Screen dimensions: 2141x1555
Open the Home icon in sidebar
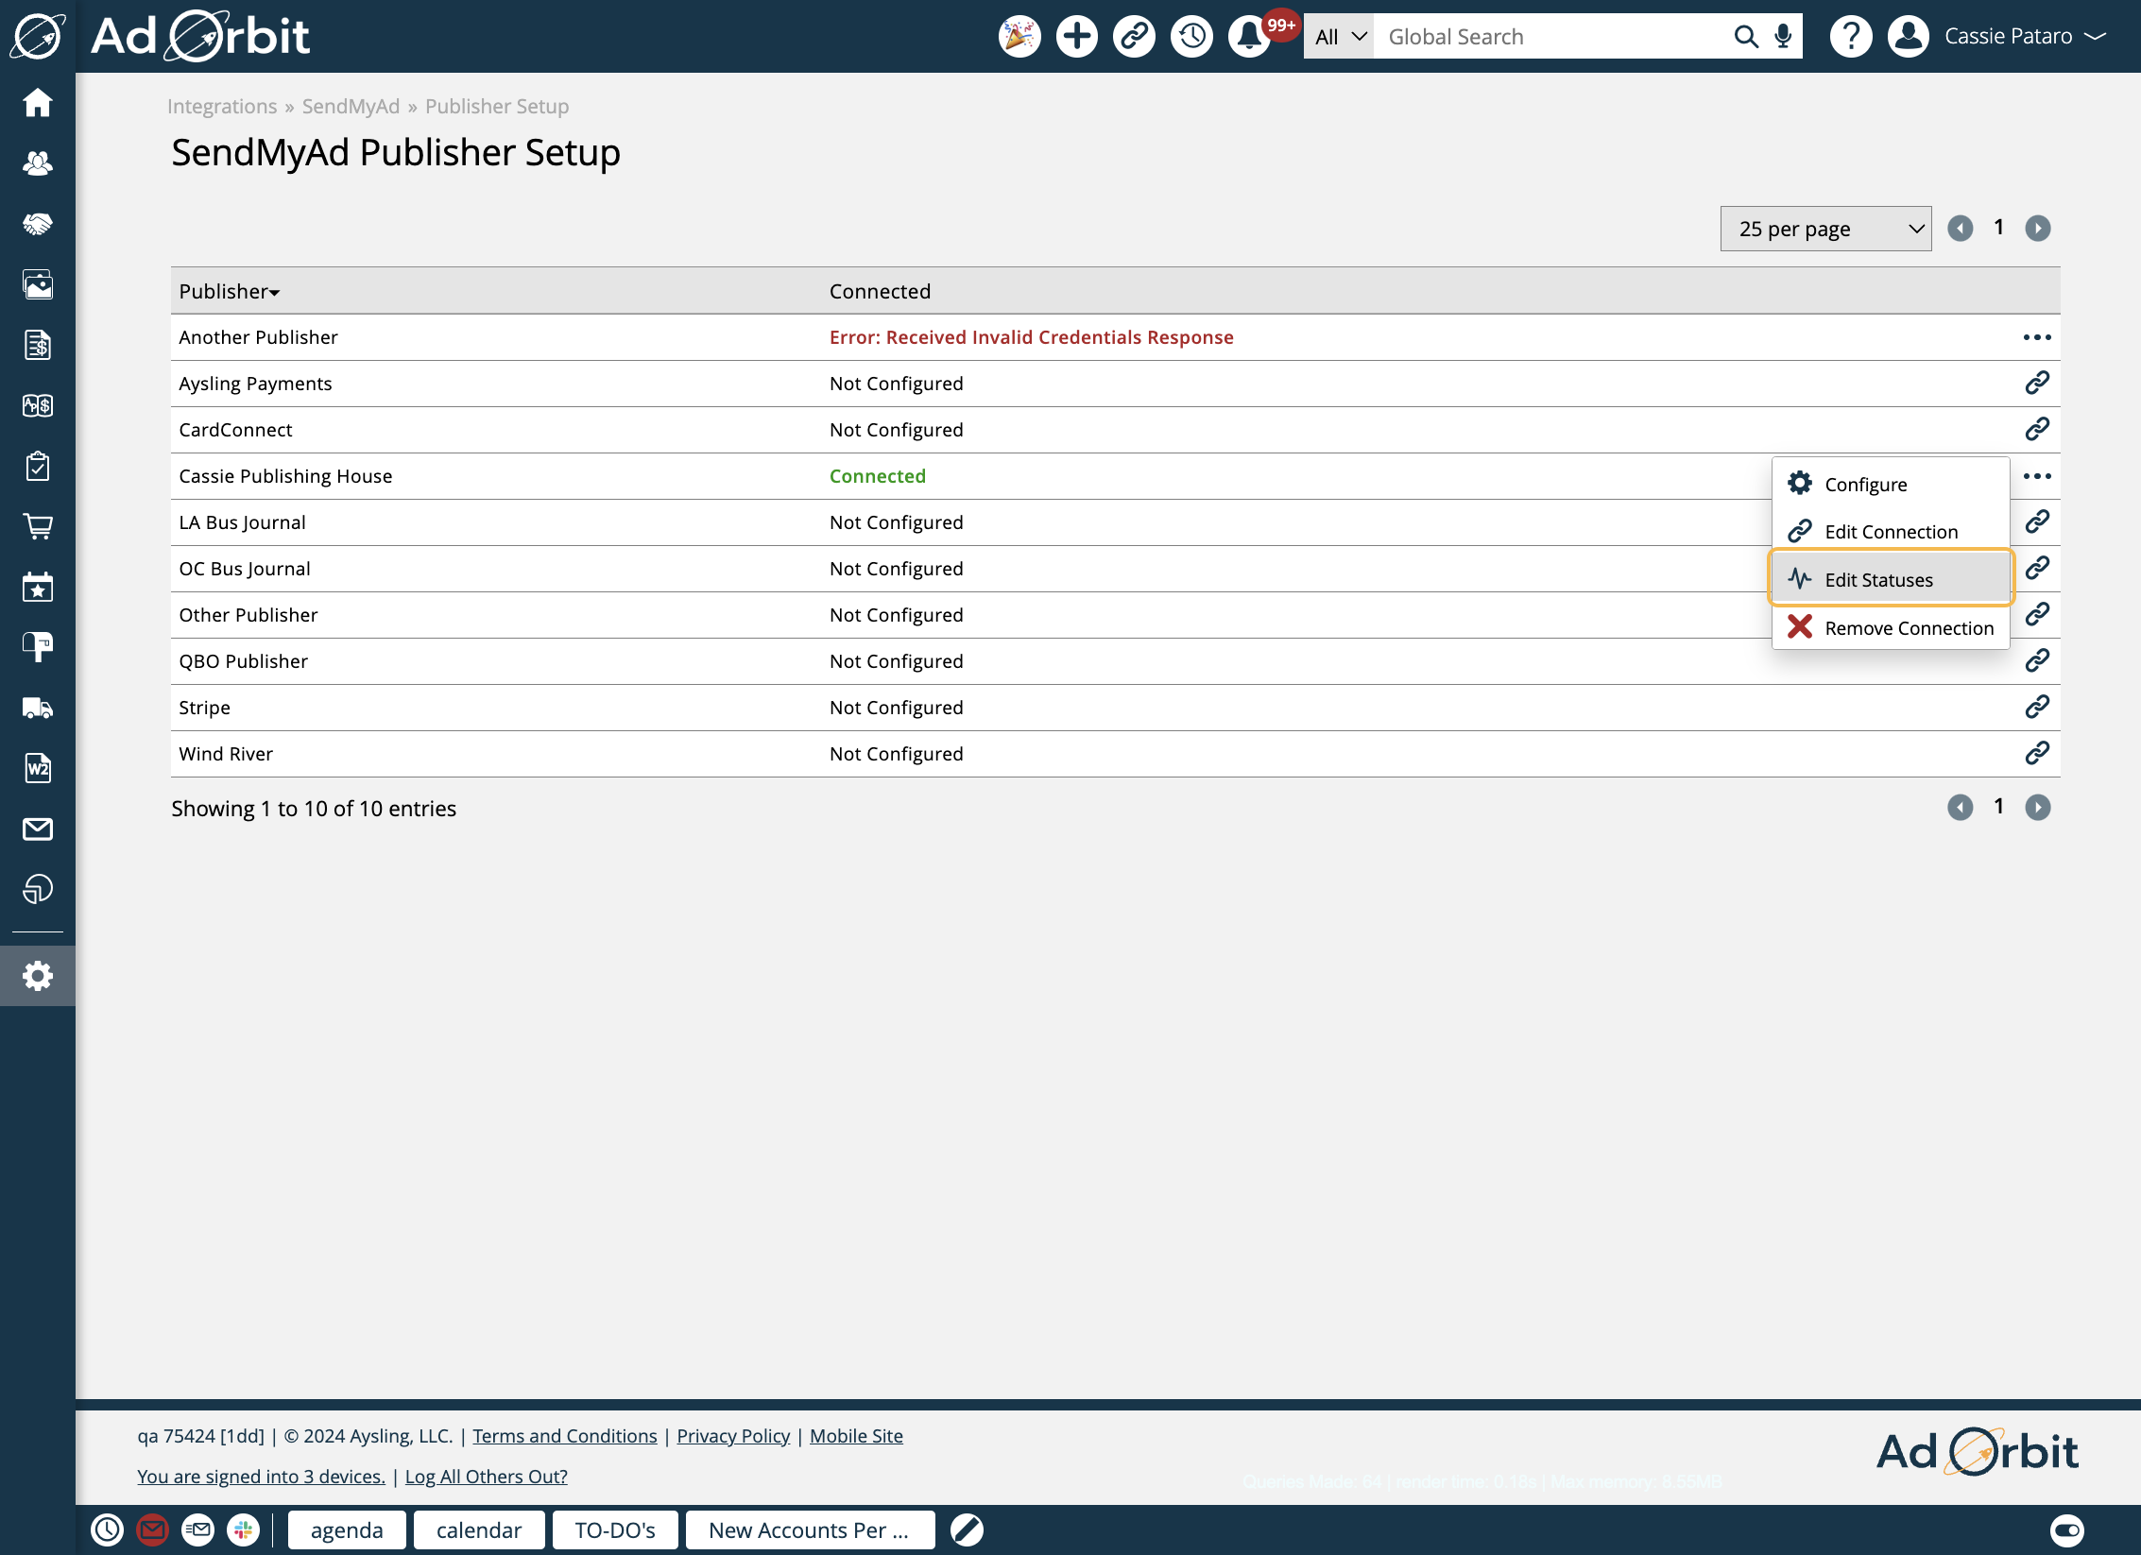pyautogui.click(x=38, y=102)
